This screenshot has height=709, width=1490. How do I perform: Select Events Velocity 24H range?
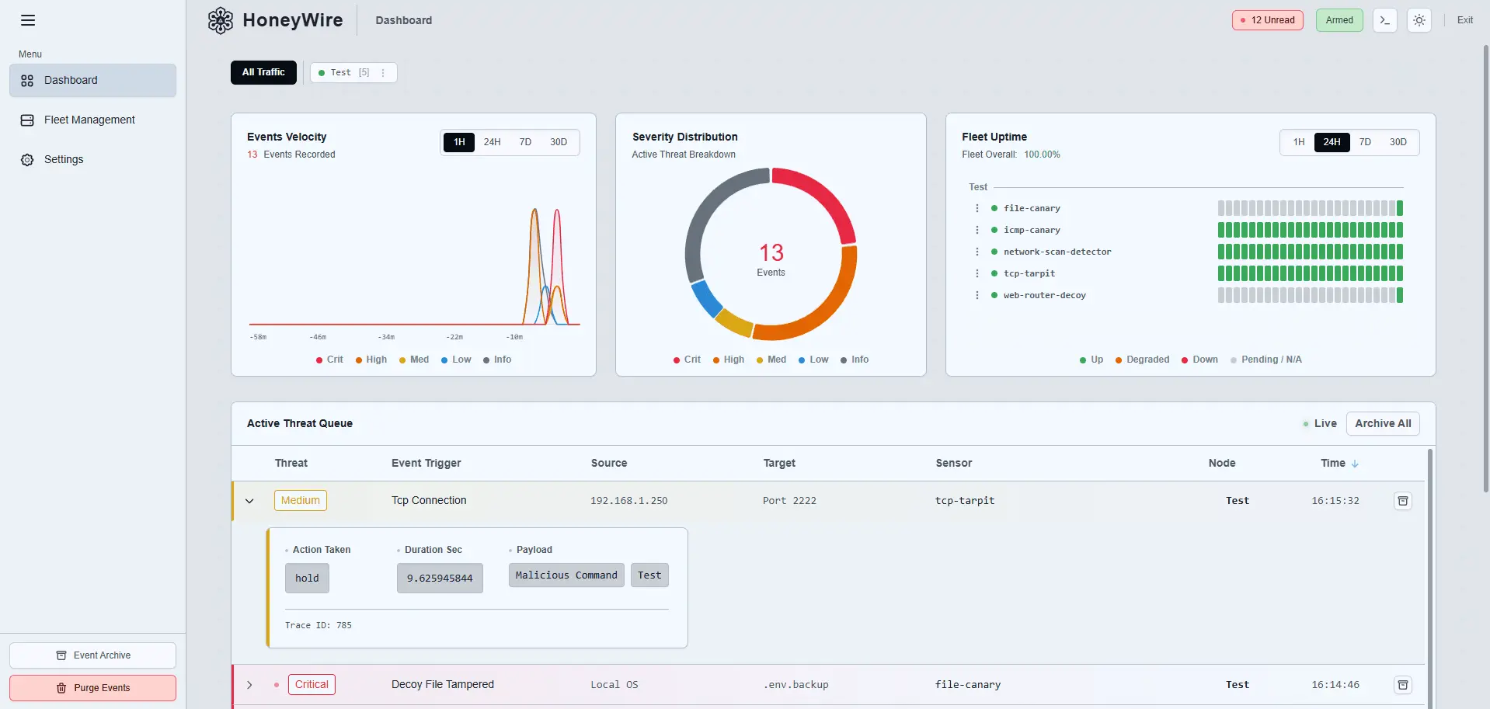coord(493,142)
